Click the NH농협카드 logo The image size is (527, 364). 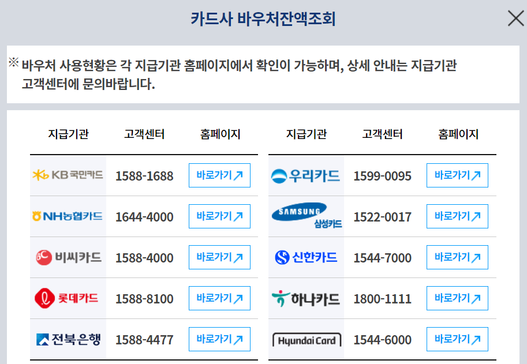(x=68, y=216)
